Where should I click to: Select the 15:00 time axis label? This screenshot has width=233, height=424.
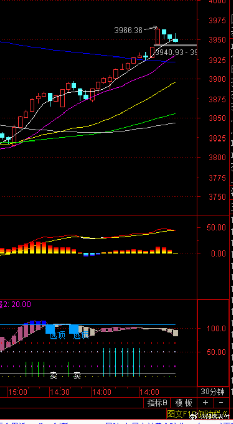[x=18, y=392]
